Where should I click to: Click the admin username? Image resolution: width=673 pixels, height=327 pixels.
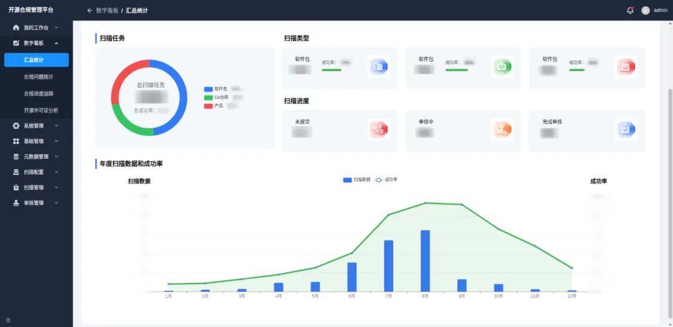pyautogui.click(x=661, y=11)
